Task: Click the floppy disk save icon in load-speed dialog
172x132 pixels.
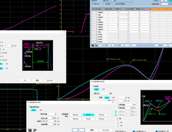Action: (30, 130)
